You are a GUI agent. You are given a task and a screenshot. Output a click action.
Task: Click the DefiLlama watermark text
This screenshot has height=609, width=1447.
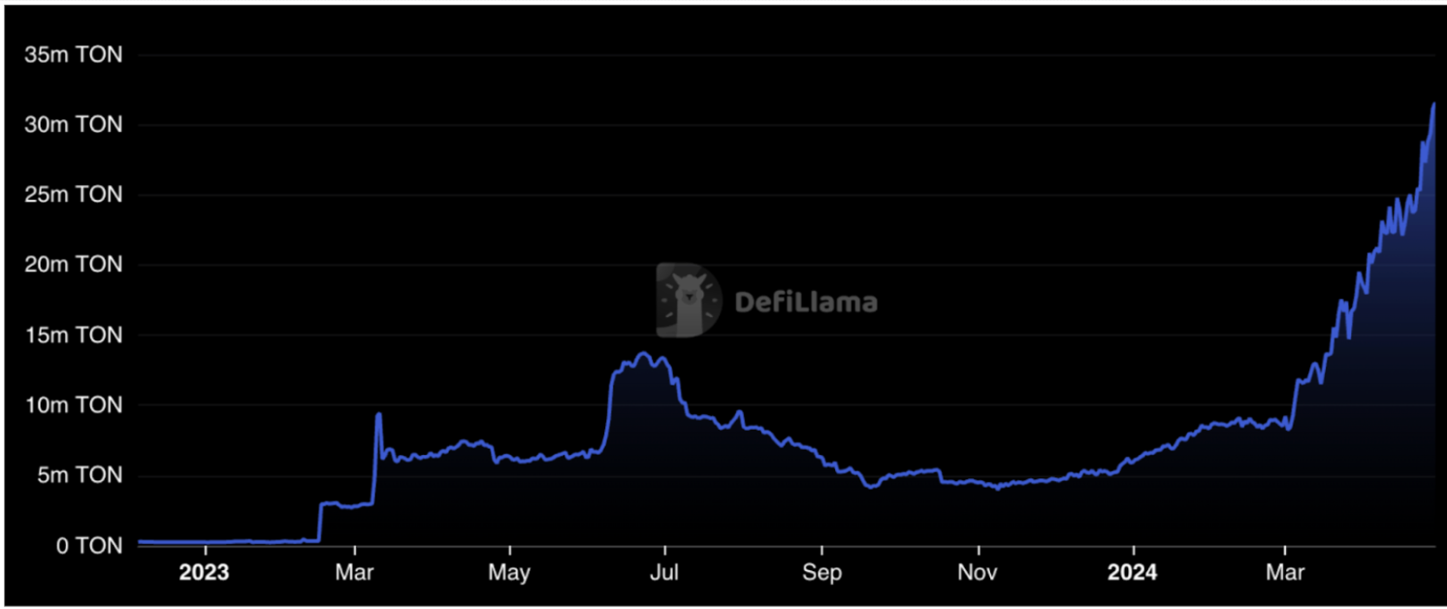pyautogui.click(x=806, y=302)
